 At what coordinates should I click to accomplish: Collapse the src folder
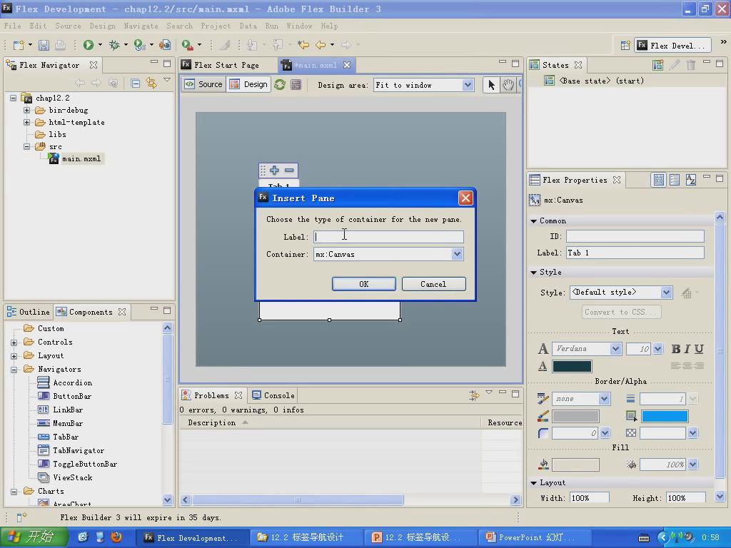click(26, 147)
